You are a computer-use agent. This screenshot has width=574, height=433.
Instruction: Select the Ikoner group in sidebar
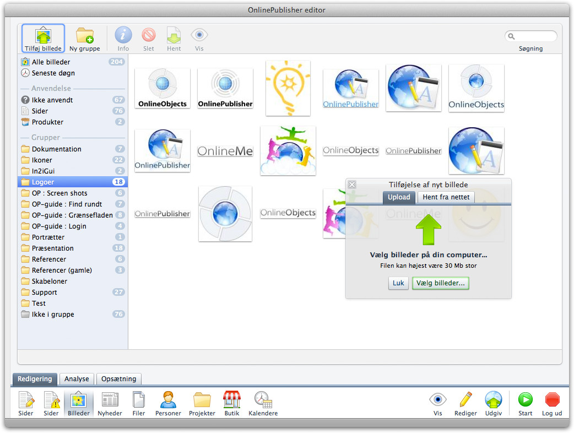click(x=42, y=160)
